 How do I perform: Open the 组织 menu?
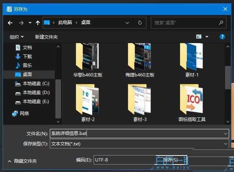[16, 37]
